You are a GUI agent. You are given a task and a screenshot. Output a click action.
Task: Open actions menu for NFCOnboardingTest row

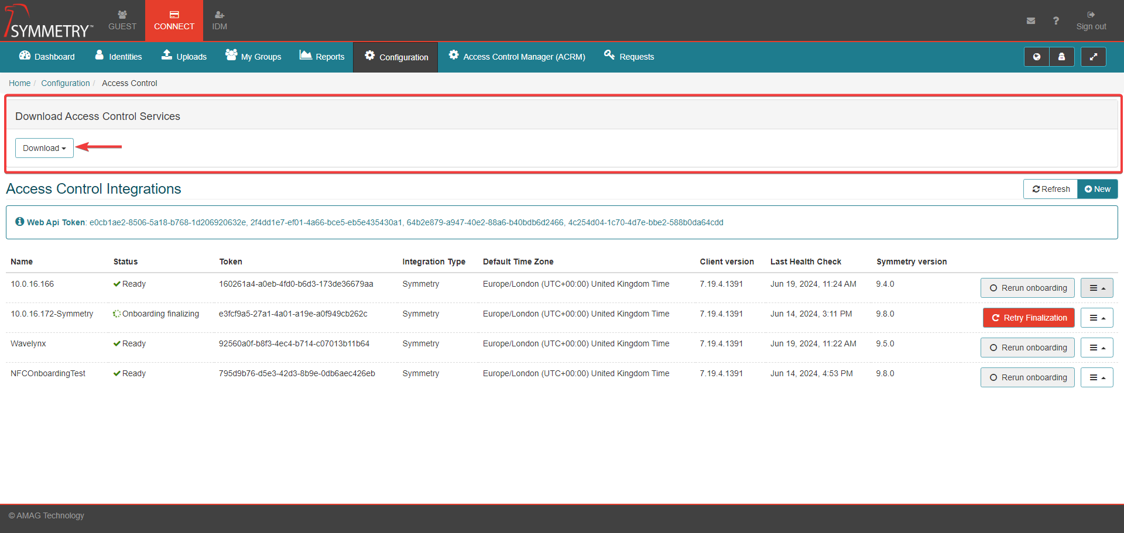click(x=1097, y=377)
